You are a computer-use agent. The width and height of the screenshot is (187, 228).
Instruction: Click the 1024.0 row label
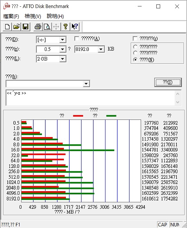[13, 182]
